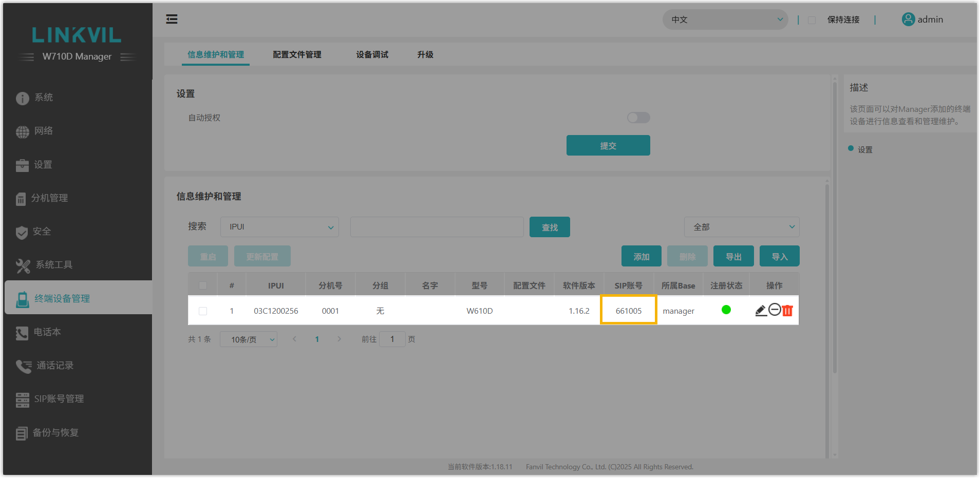Viewport: 980px width, 478px height.
Task: Open 通话记录 call log in sidebar
Action: tap(54, 366)
